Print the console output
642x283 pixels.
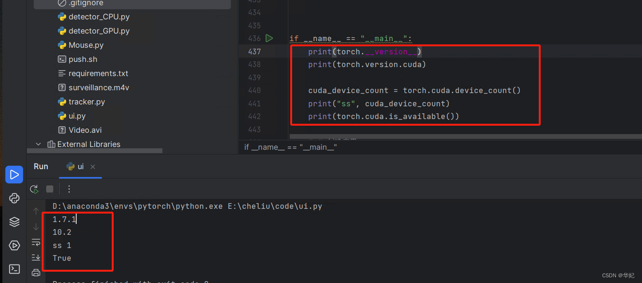click(x=36, y=273)
